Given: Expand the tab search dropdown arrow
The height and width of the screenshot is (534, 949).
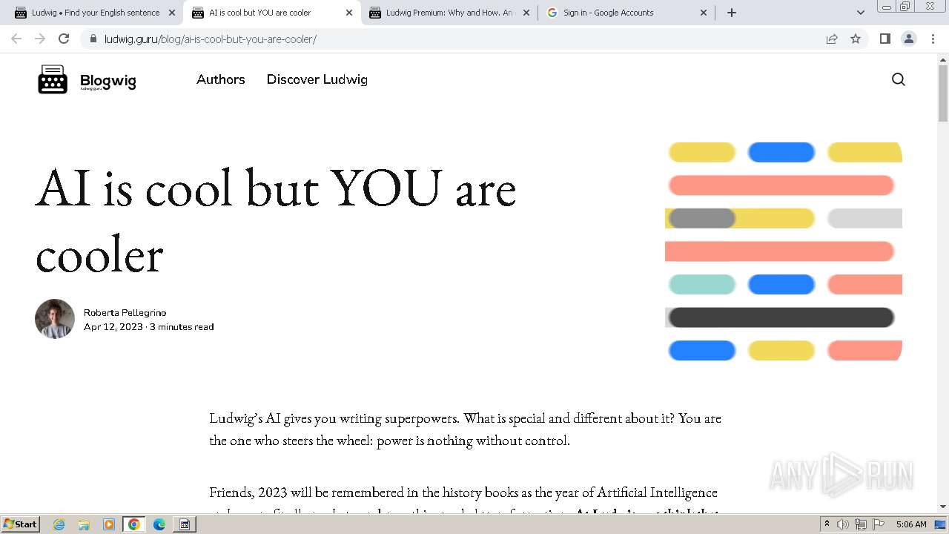Looking at the screenshot, I should pos(860,13).
